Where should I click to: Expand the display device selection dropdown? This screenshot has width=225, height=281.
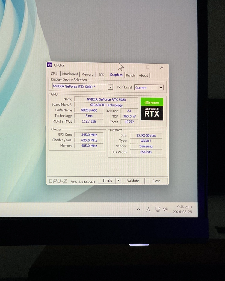pyautogui.click(x=110, y=87)
